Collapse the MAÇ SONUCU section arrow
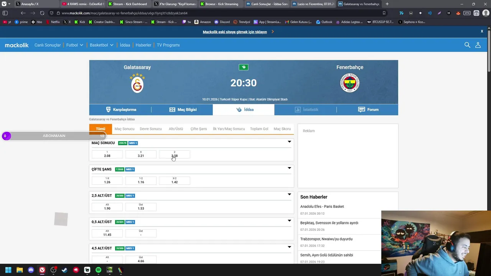Image resolution: width=491 pixels, height=276 pixels. pos(289,142)
